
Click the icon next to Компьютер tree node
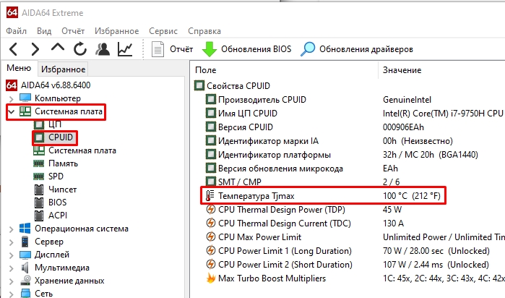click(25, 98)
